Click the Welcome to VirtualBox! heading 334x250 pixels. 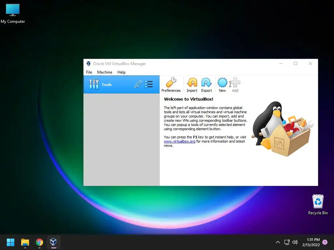coord(189,99)
